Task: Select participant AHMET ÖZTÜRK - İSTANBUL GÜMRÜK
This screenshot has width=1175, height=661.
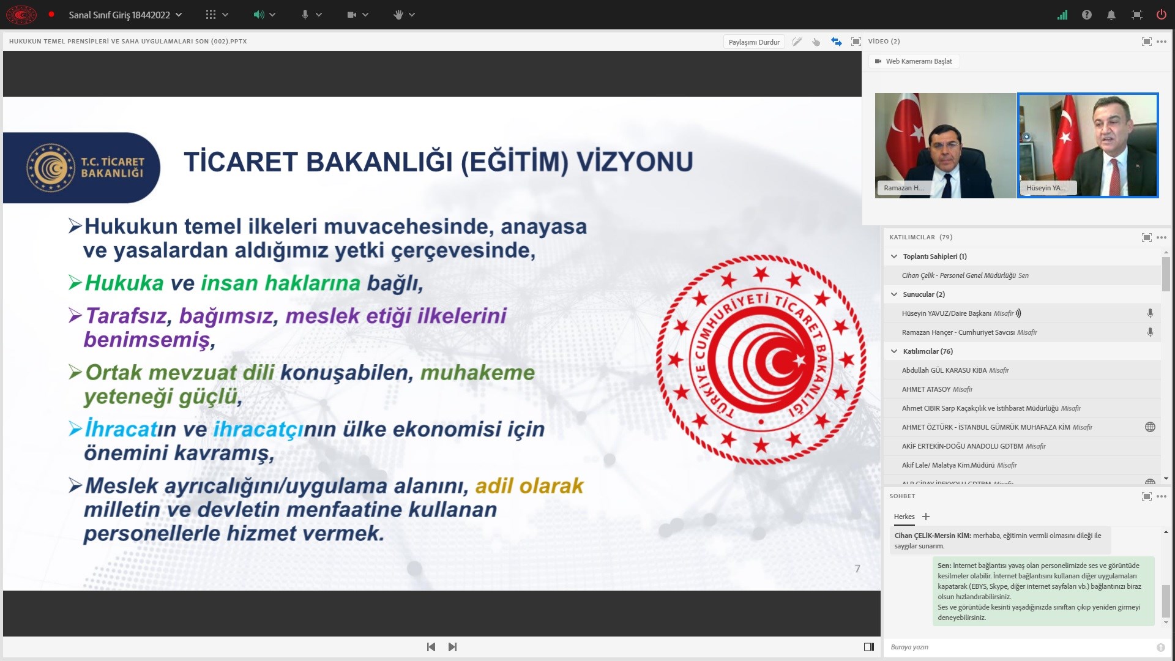Action: coord(1023,427)
